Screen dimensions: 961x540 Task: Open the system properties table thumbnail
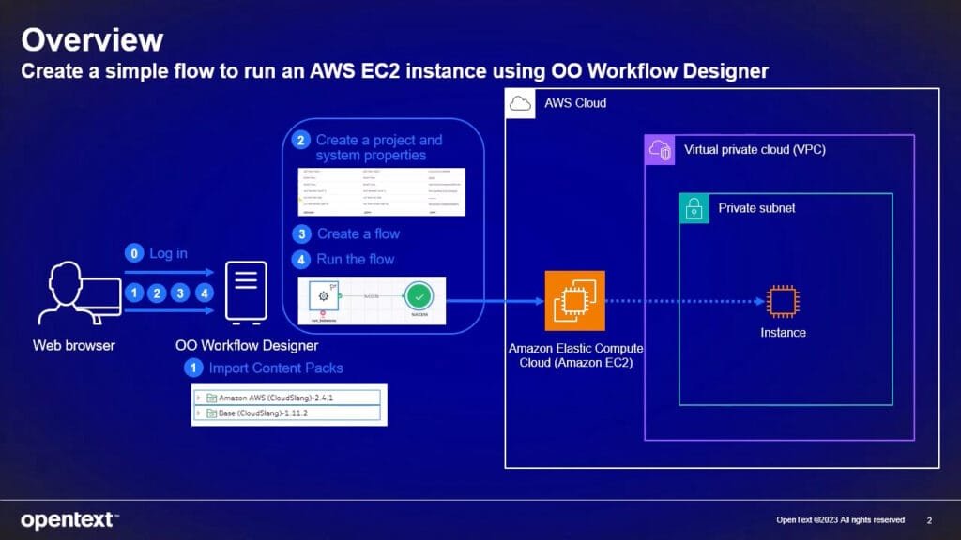[x=381, y=191]
